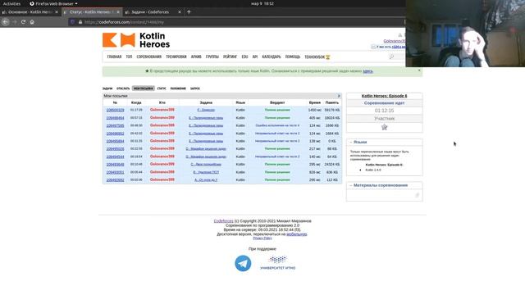This screenshot has height=295, width=525.
Task: Go to the ЗАДАЧИ contest tab
Action: coord(107,88)
